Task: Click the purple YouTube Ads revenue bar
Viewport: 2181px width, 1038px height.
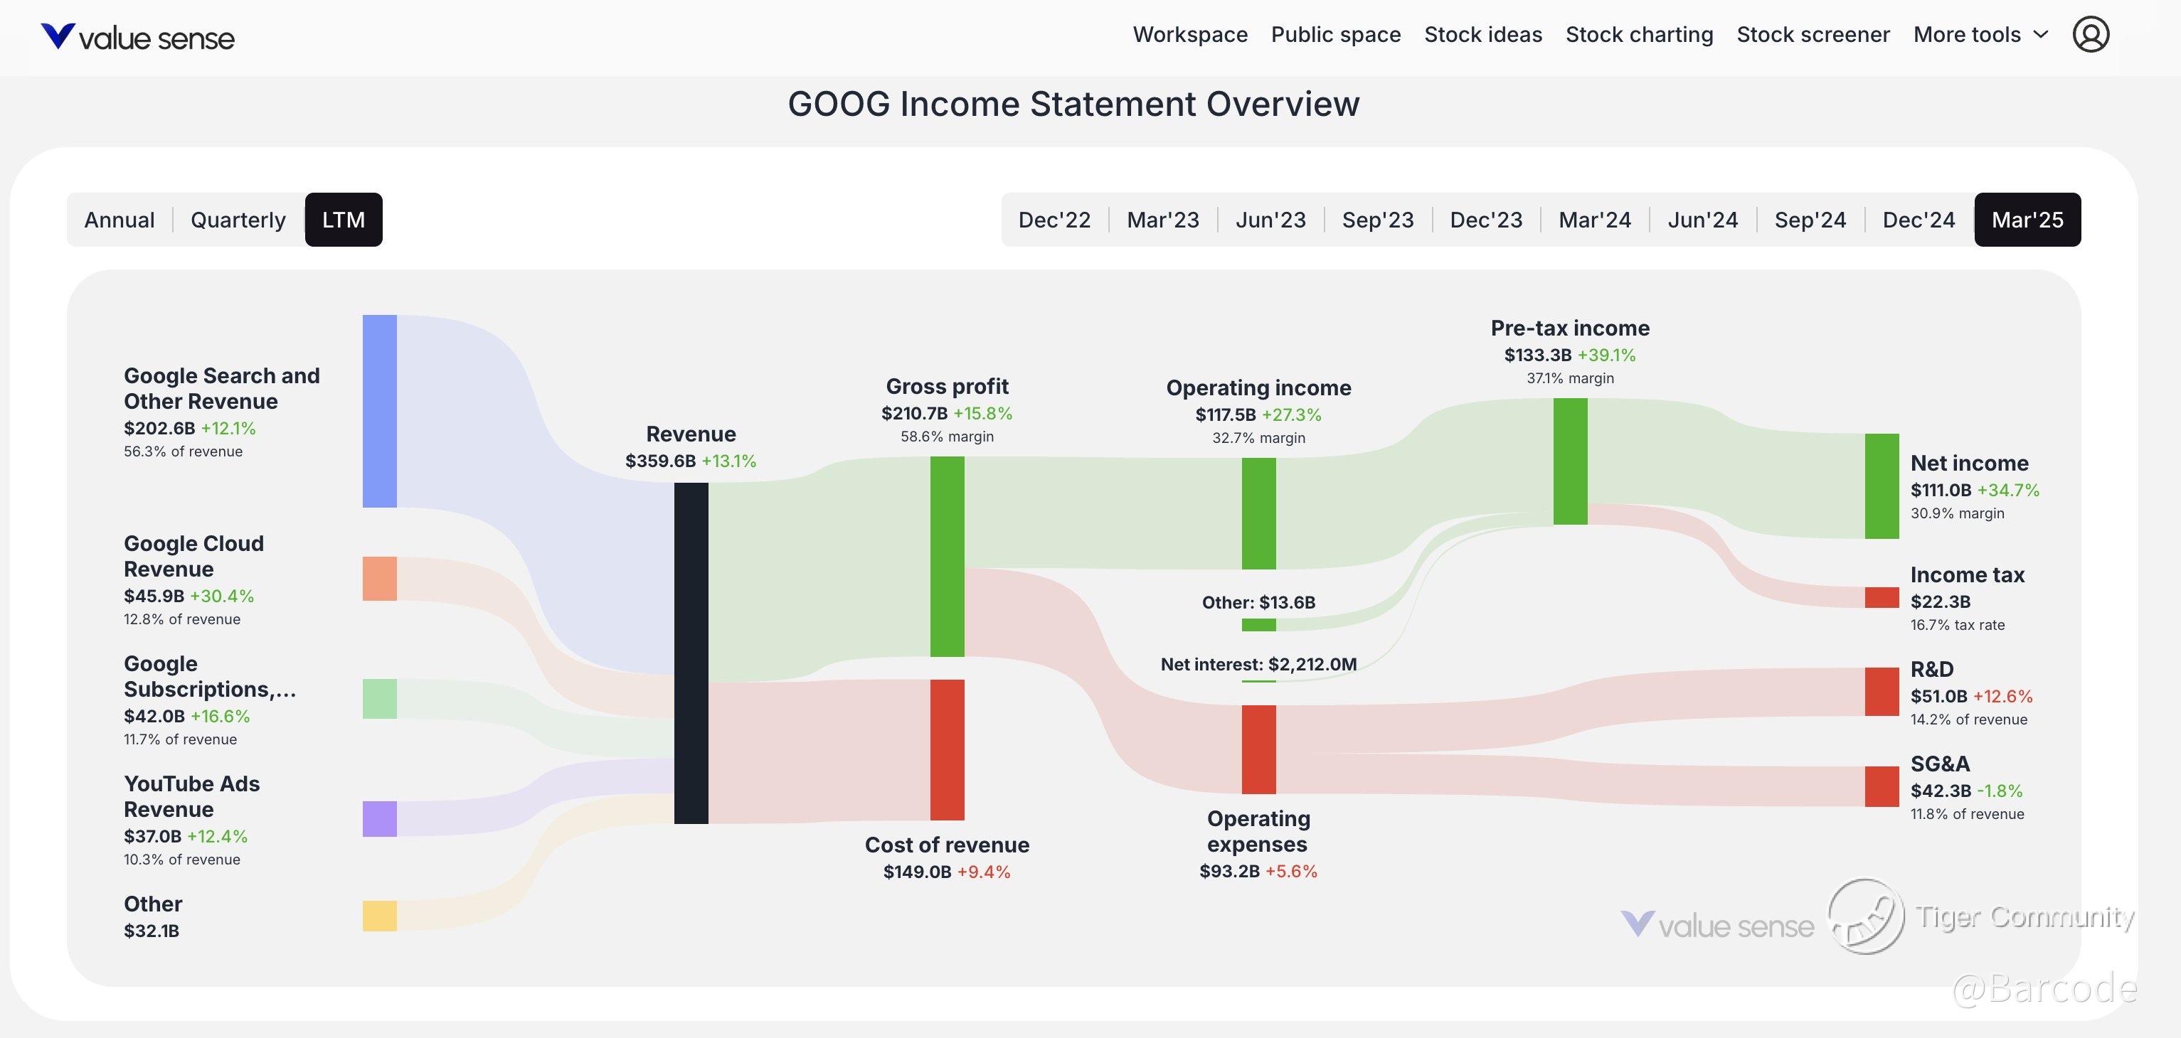Action: (379, 819)
